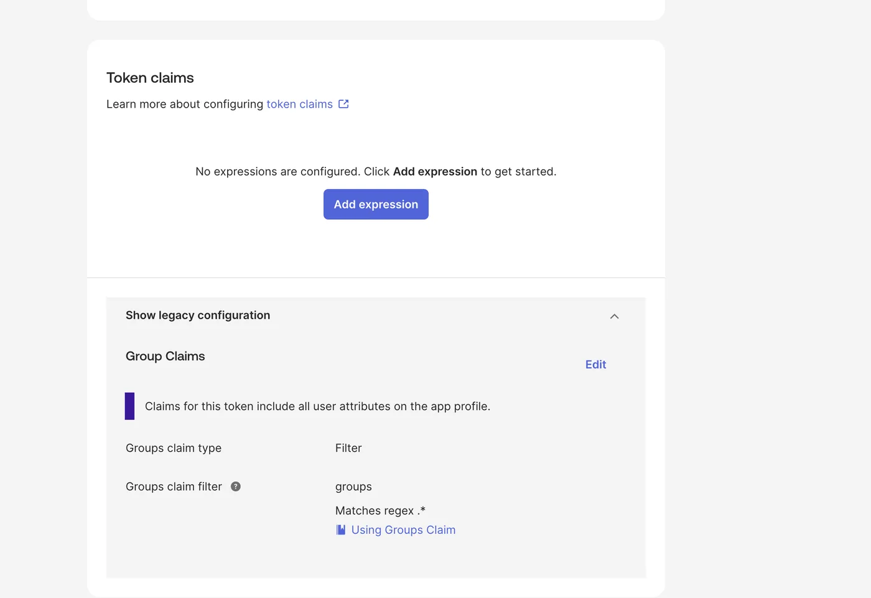Open the Using Groups Claim link
Screen dimensions: 871x598
point(403,530)
